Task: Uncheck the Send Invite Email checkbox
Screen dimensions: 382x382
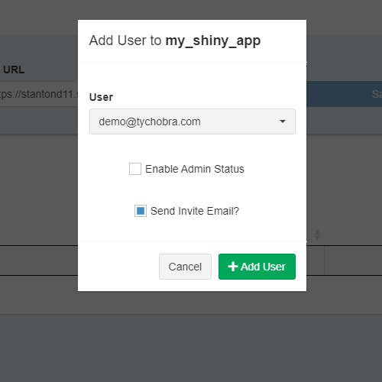Action: click(141, 211)
